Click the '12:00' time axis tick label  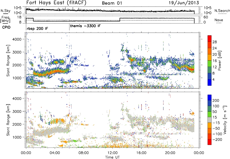(112, 153)
